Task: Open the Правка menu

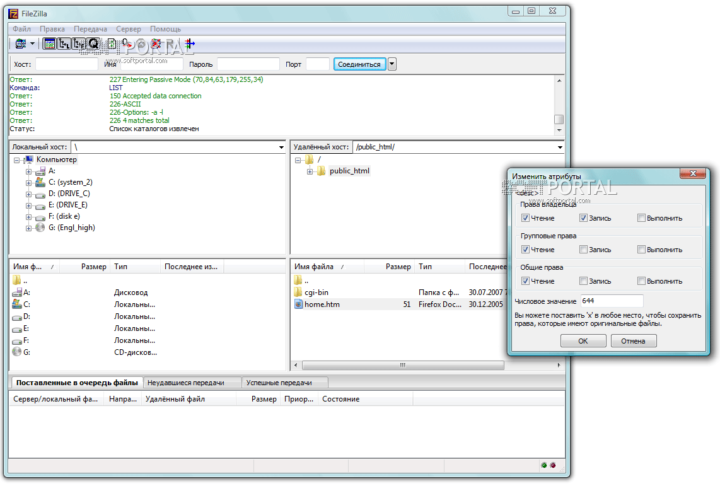Action: tap(52, 29)
